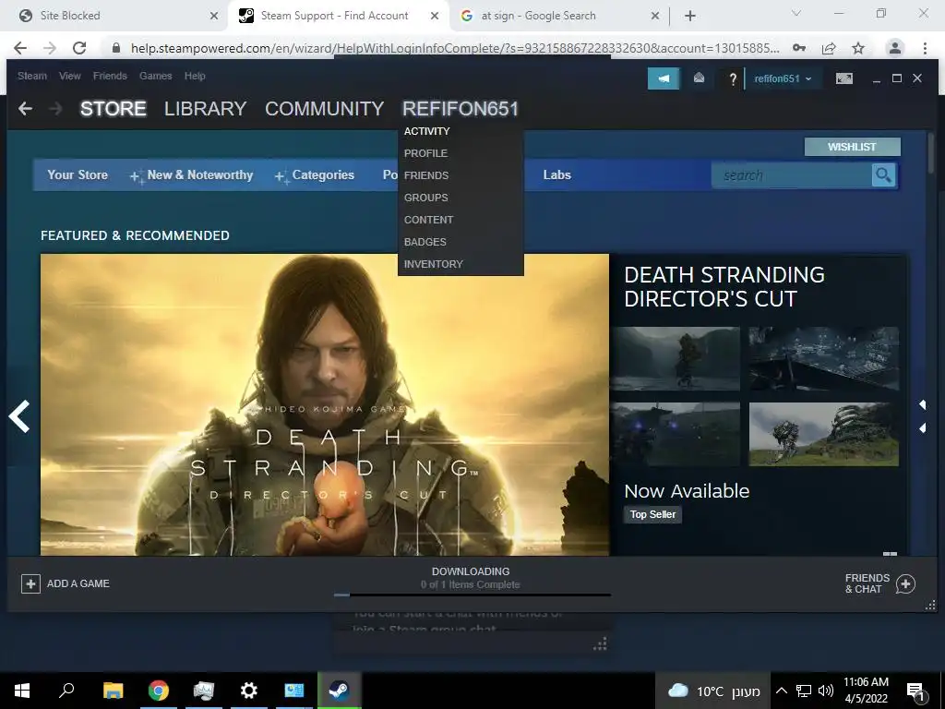Screen dimensions: 945x709
Task: Open DOWNLOADING status at the bottom
Action: (471, 571)
